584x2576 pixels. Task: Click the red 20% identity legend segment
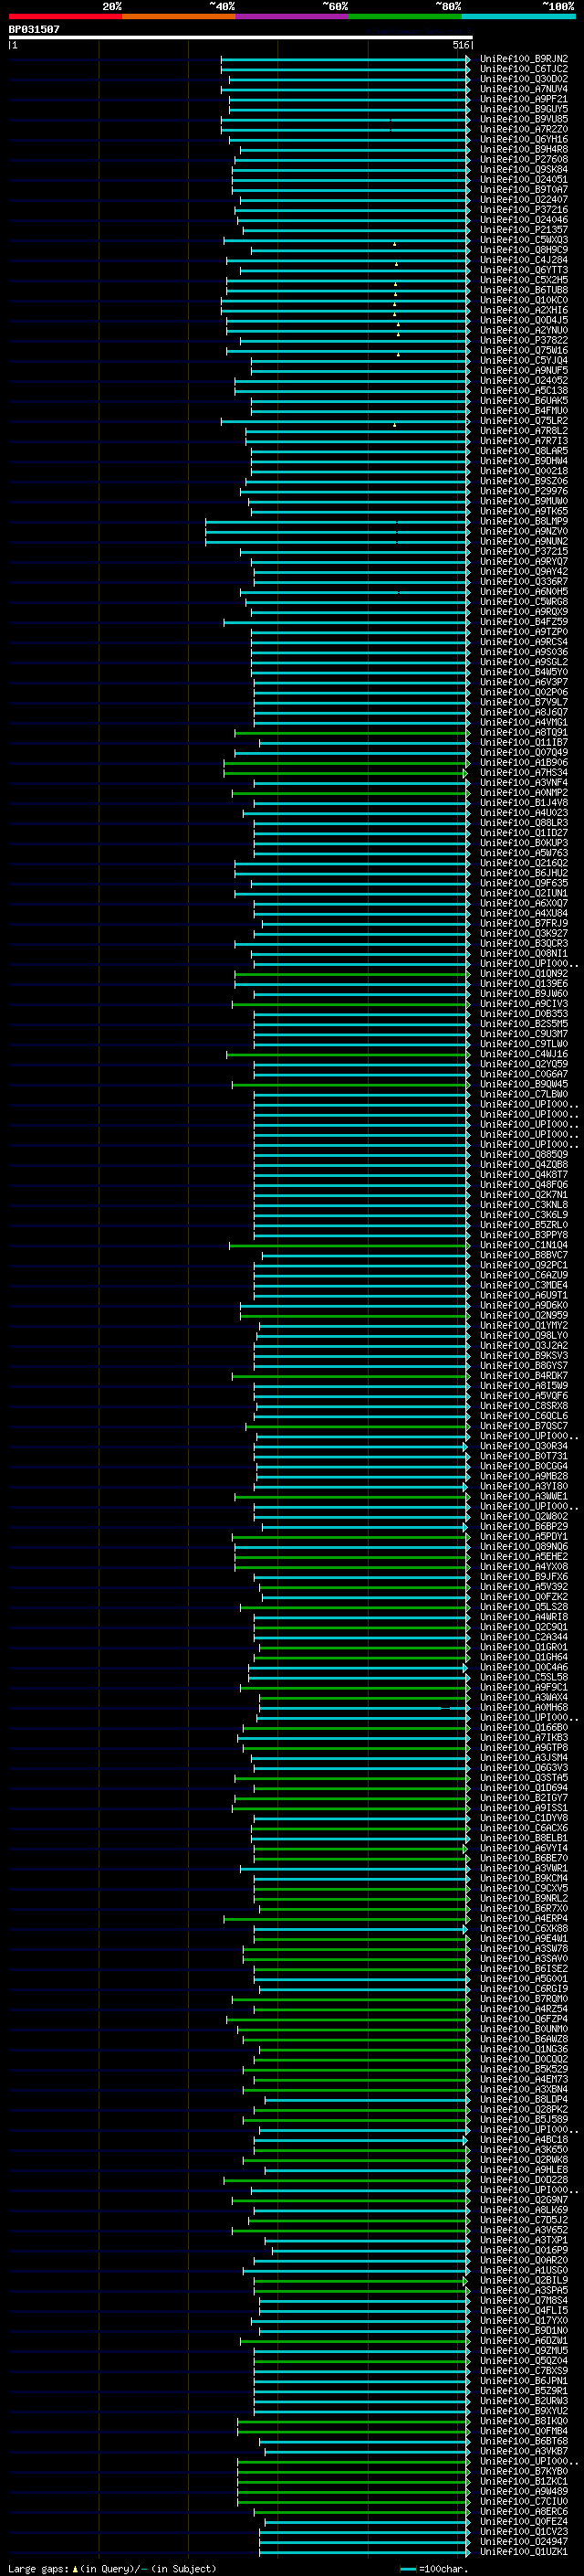65,16
